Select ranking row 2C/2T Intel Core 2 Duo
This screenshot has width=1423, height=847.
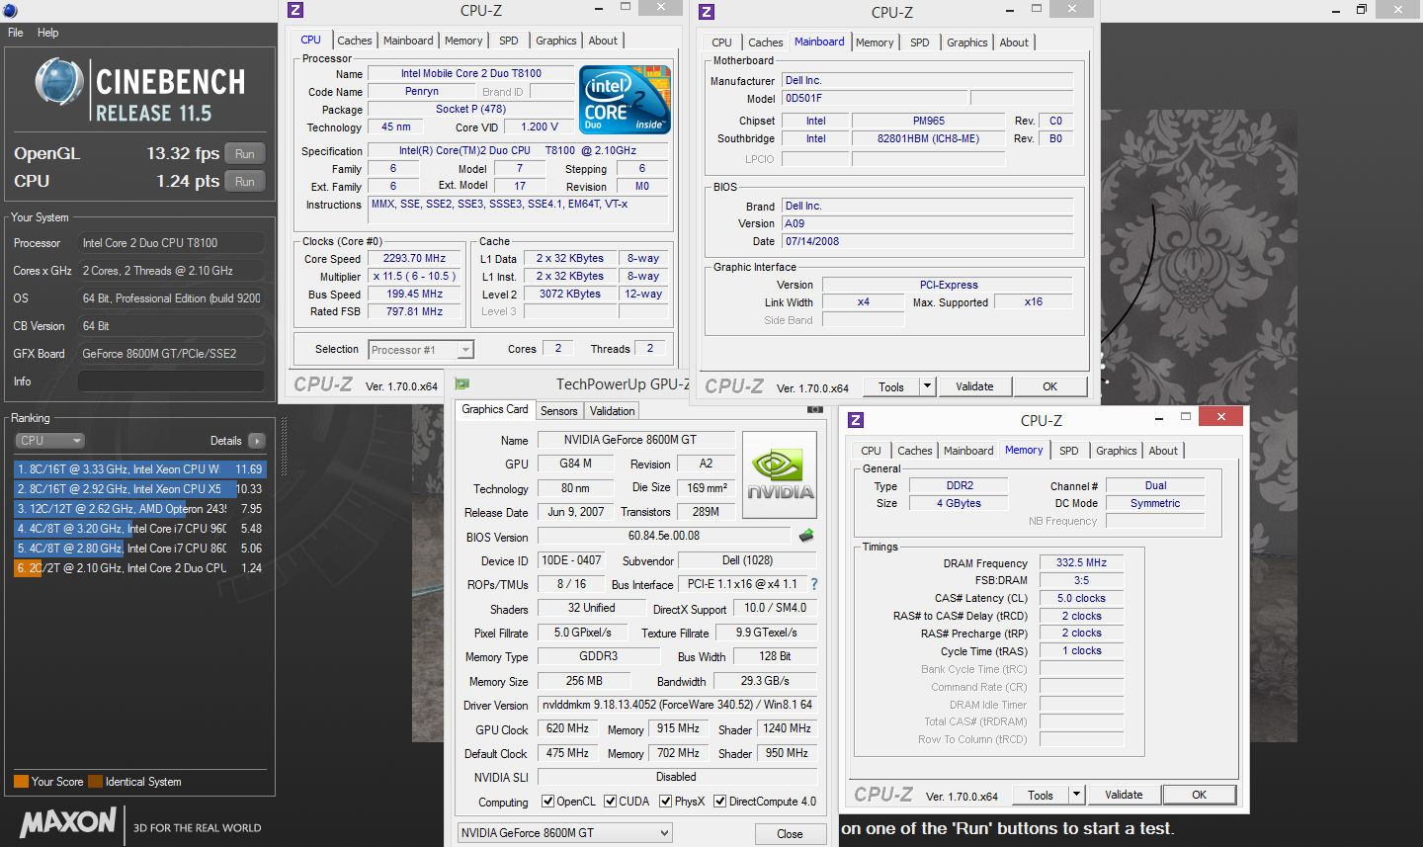click(139, 568)
